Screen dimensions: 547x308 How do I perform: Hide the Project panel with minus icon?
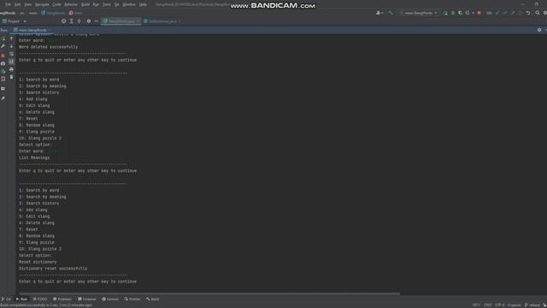tap(97, 21)
